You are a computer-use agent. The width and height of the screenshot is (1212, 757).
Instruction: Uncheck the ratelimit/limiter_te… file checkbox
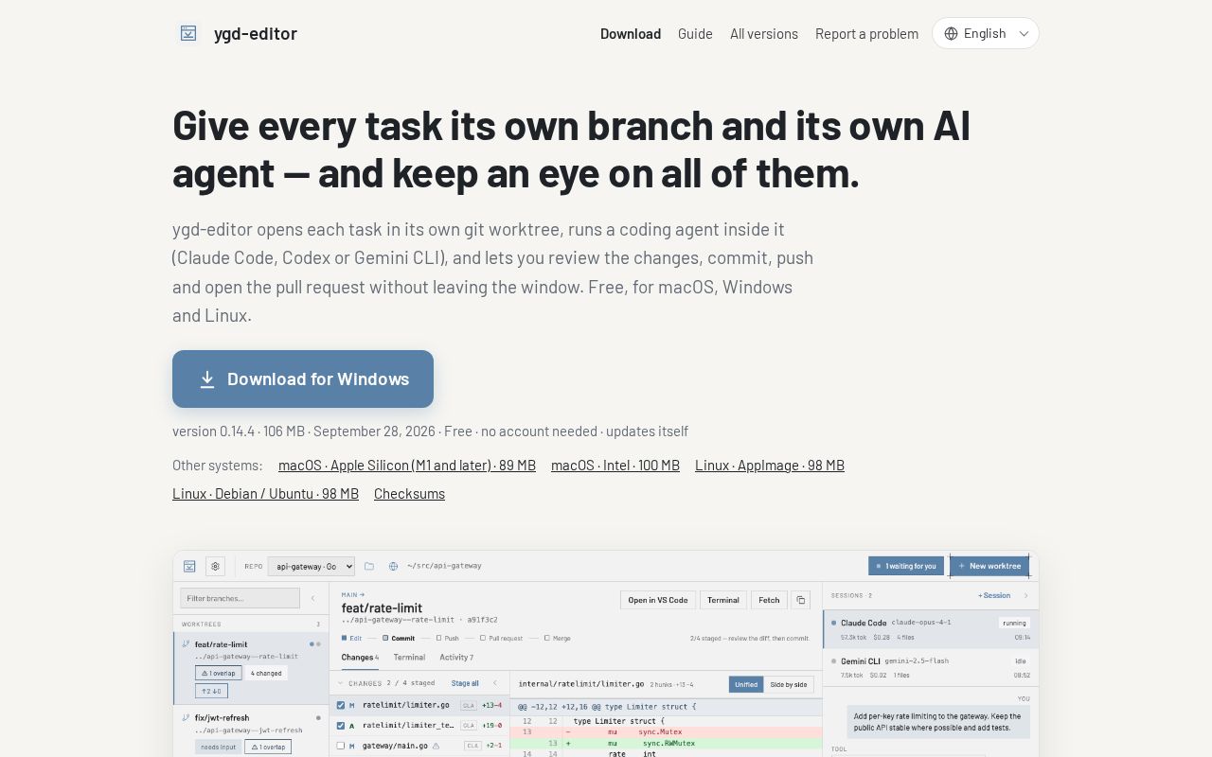point(341,725)
